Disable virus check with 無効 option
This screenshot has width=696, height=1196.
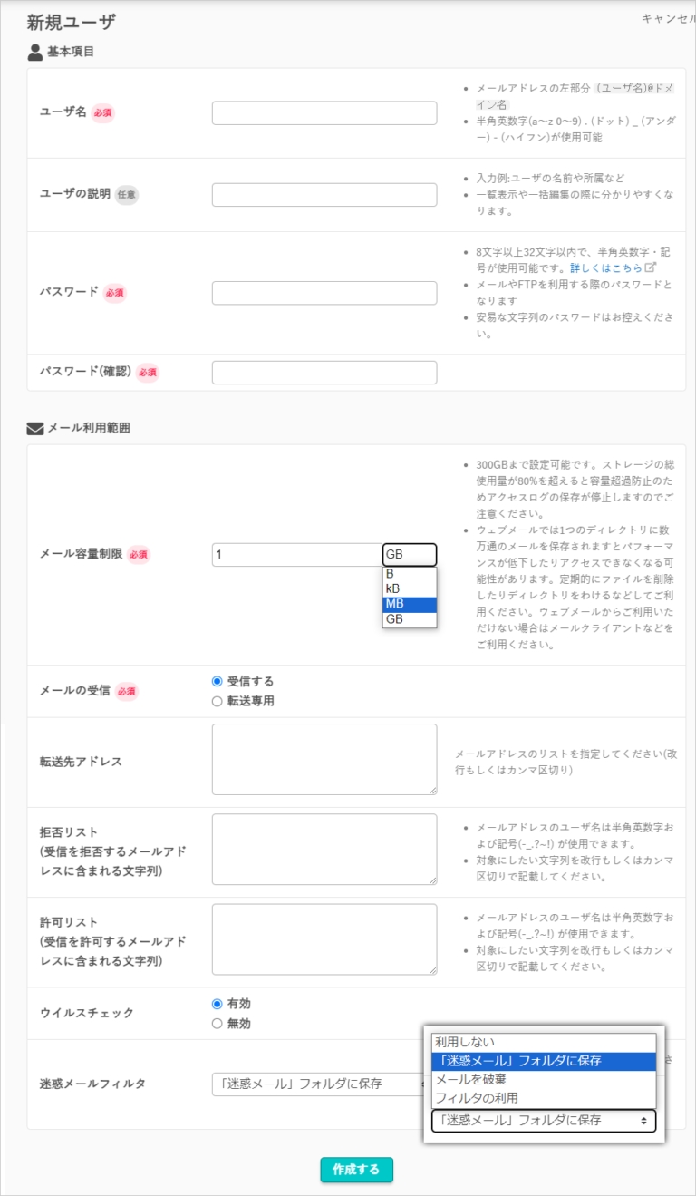click(x=217, y=1024)
